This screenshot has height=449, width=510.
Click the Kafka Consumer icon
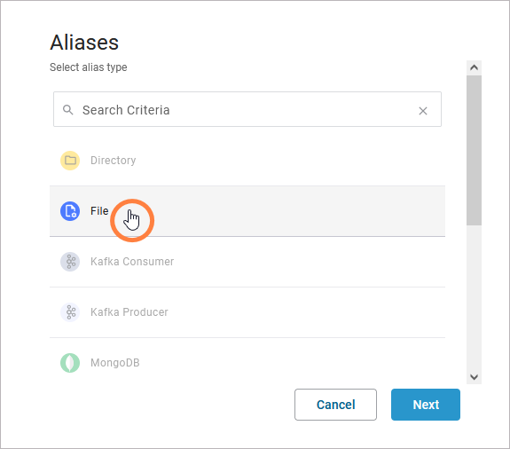click(70, 262)
